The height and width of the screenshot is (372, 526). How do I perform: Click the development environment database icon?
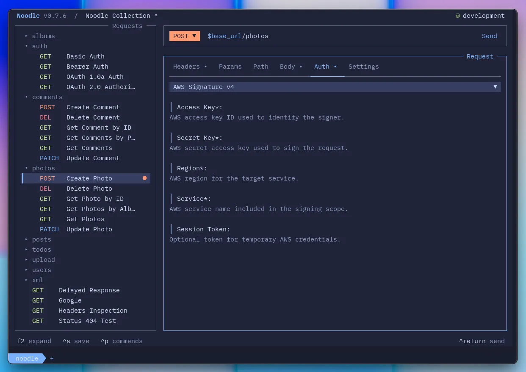[x=457, y=16]
